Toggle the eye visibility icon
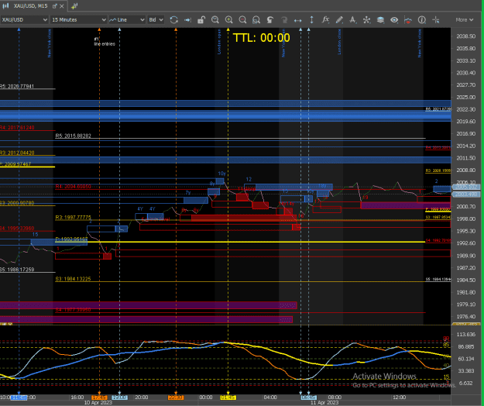This screenshot has width=484, height=406. tap(394, 20)
